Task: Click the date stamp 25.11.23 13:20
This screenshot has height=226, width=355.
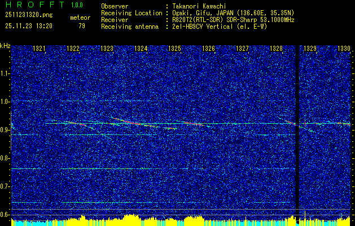Action: coord(29,26)
